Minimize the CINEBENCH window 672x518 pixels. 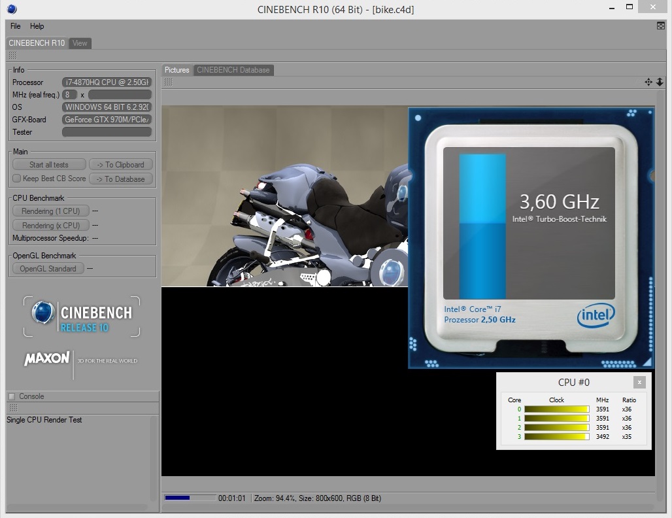click(x=612, y=7)
